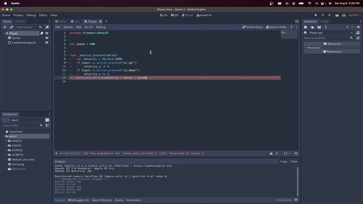Expand the Resource section in Inspector

[x=306, y=48]
